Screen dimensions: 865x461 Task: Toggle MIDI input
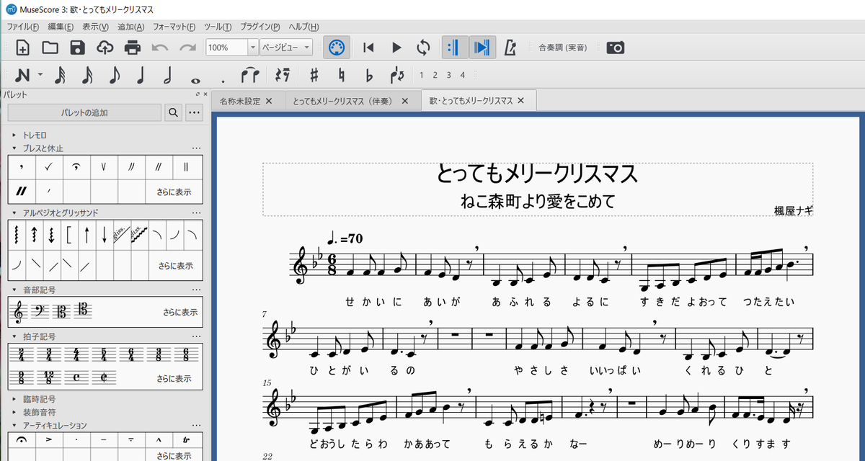click(x=335, y=48)
